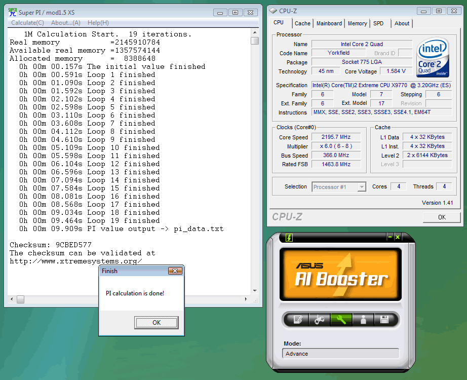
Task: Click the PI value output pi_data.txt line
Action: point(122,229)
